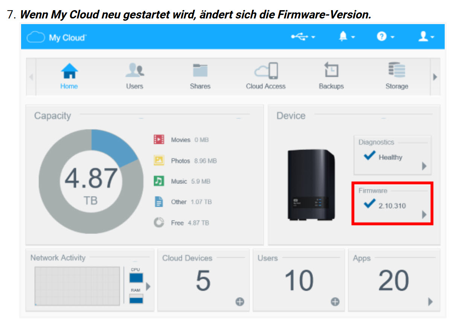Click the Free 4.87 TB value

click(x=198, y=223)
